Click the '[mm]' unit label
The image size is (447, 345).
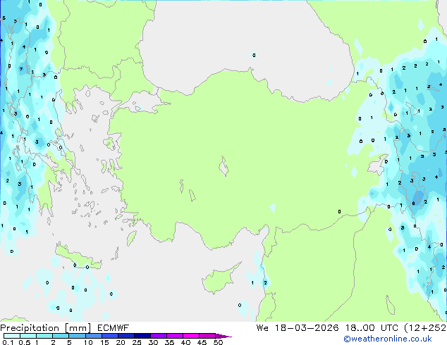[78, 328]
